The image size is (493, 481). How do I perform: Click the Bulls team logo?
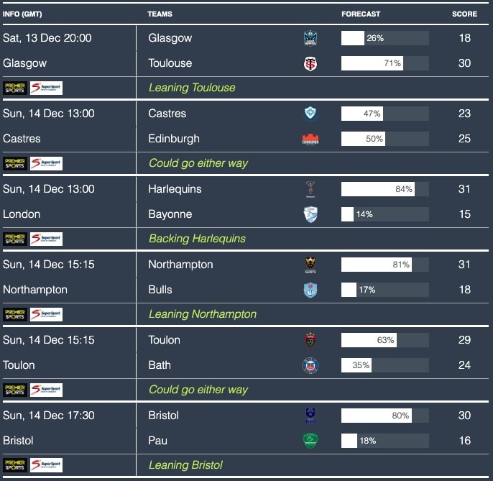[x=310, y=290]
